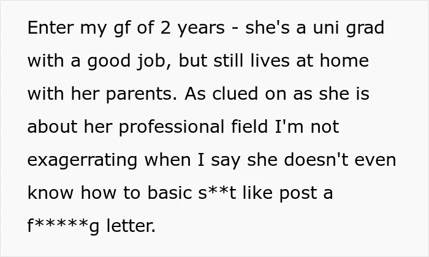The image size is (429, 257).
Task: Click the words 'I'm not' on fourth line
Action: 307,127
